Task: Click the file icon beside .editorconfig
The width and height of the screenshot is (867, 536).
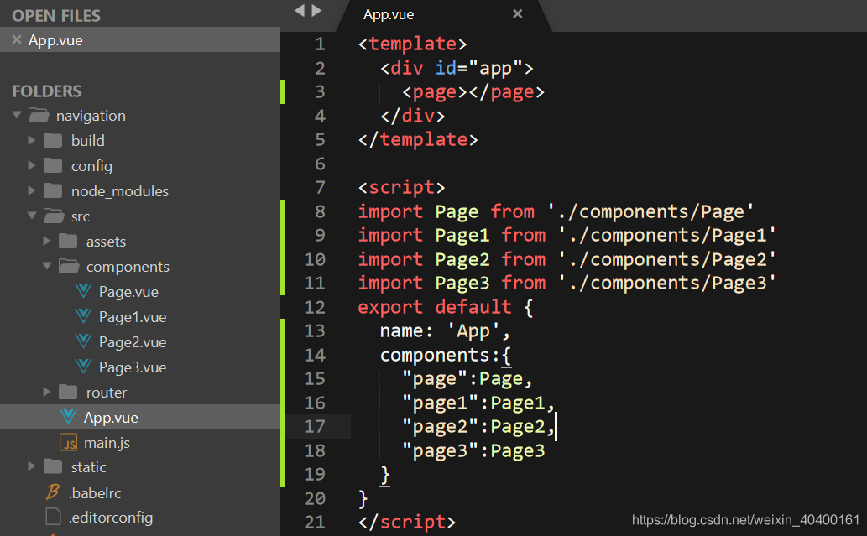Action: pyautogui.click(x=53, y=517)
